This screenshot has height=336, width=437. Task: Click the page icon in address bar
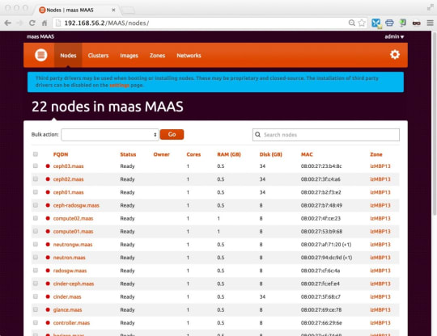58,23
